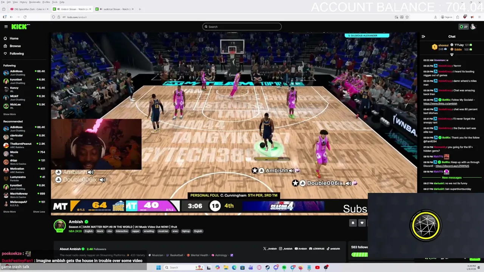Image resolution: width=484 pixels, height=272 pixels.
Task: Select the wrestling tag
Action: click(x=149, y=231)
